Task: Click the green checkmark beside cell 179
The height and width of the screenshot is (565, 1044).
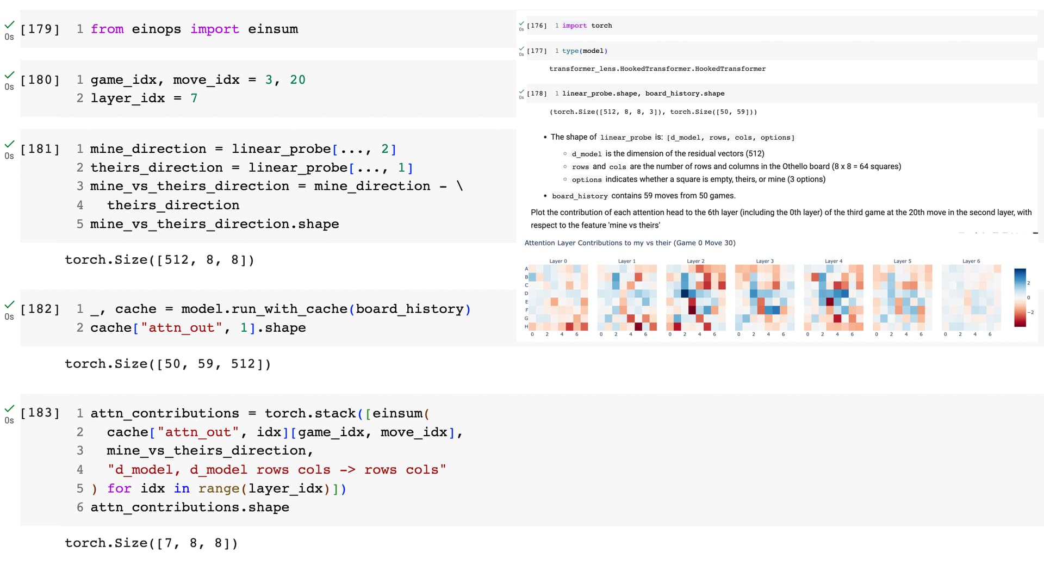Action: click(x=9, y=25)
